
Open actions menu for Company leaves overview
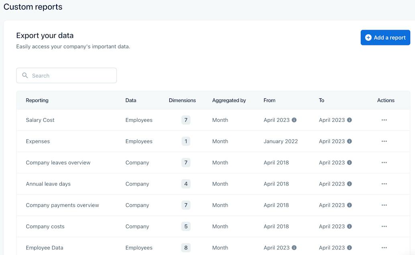click(384, 163)
